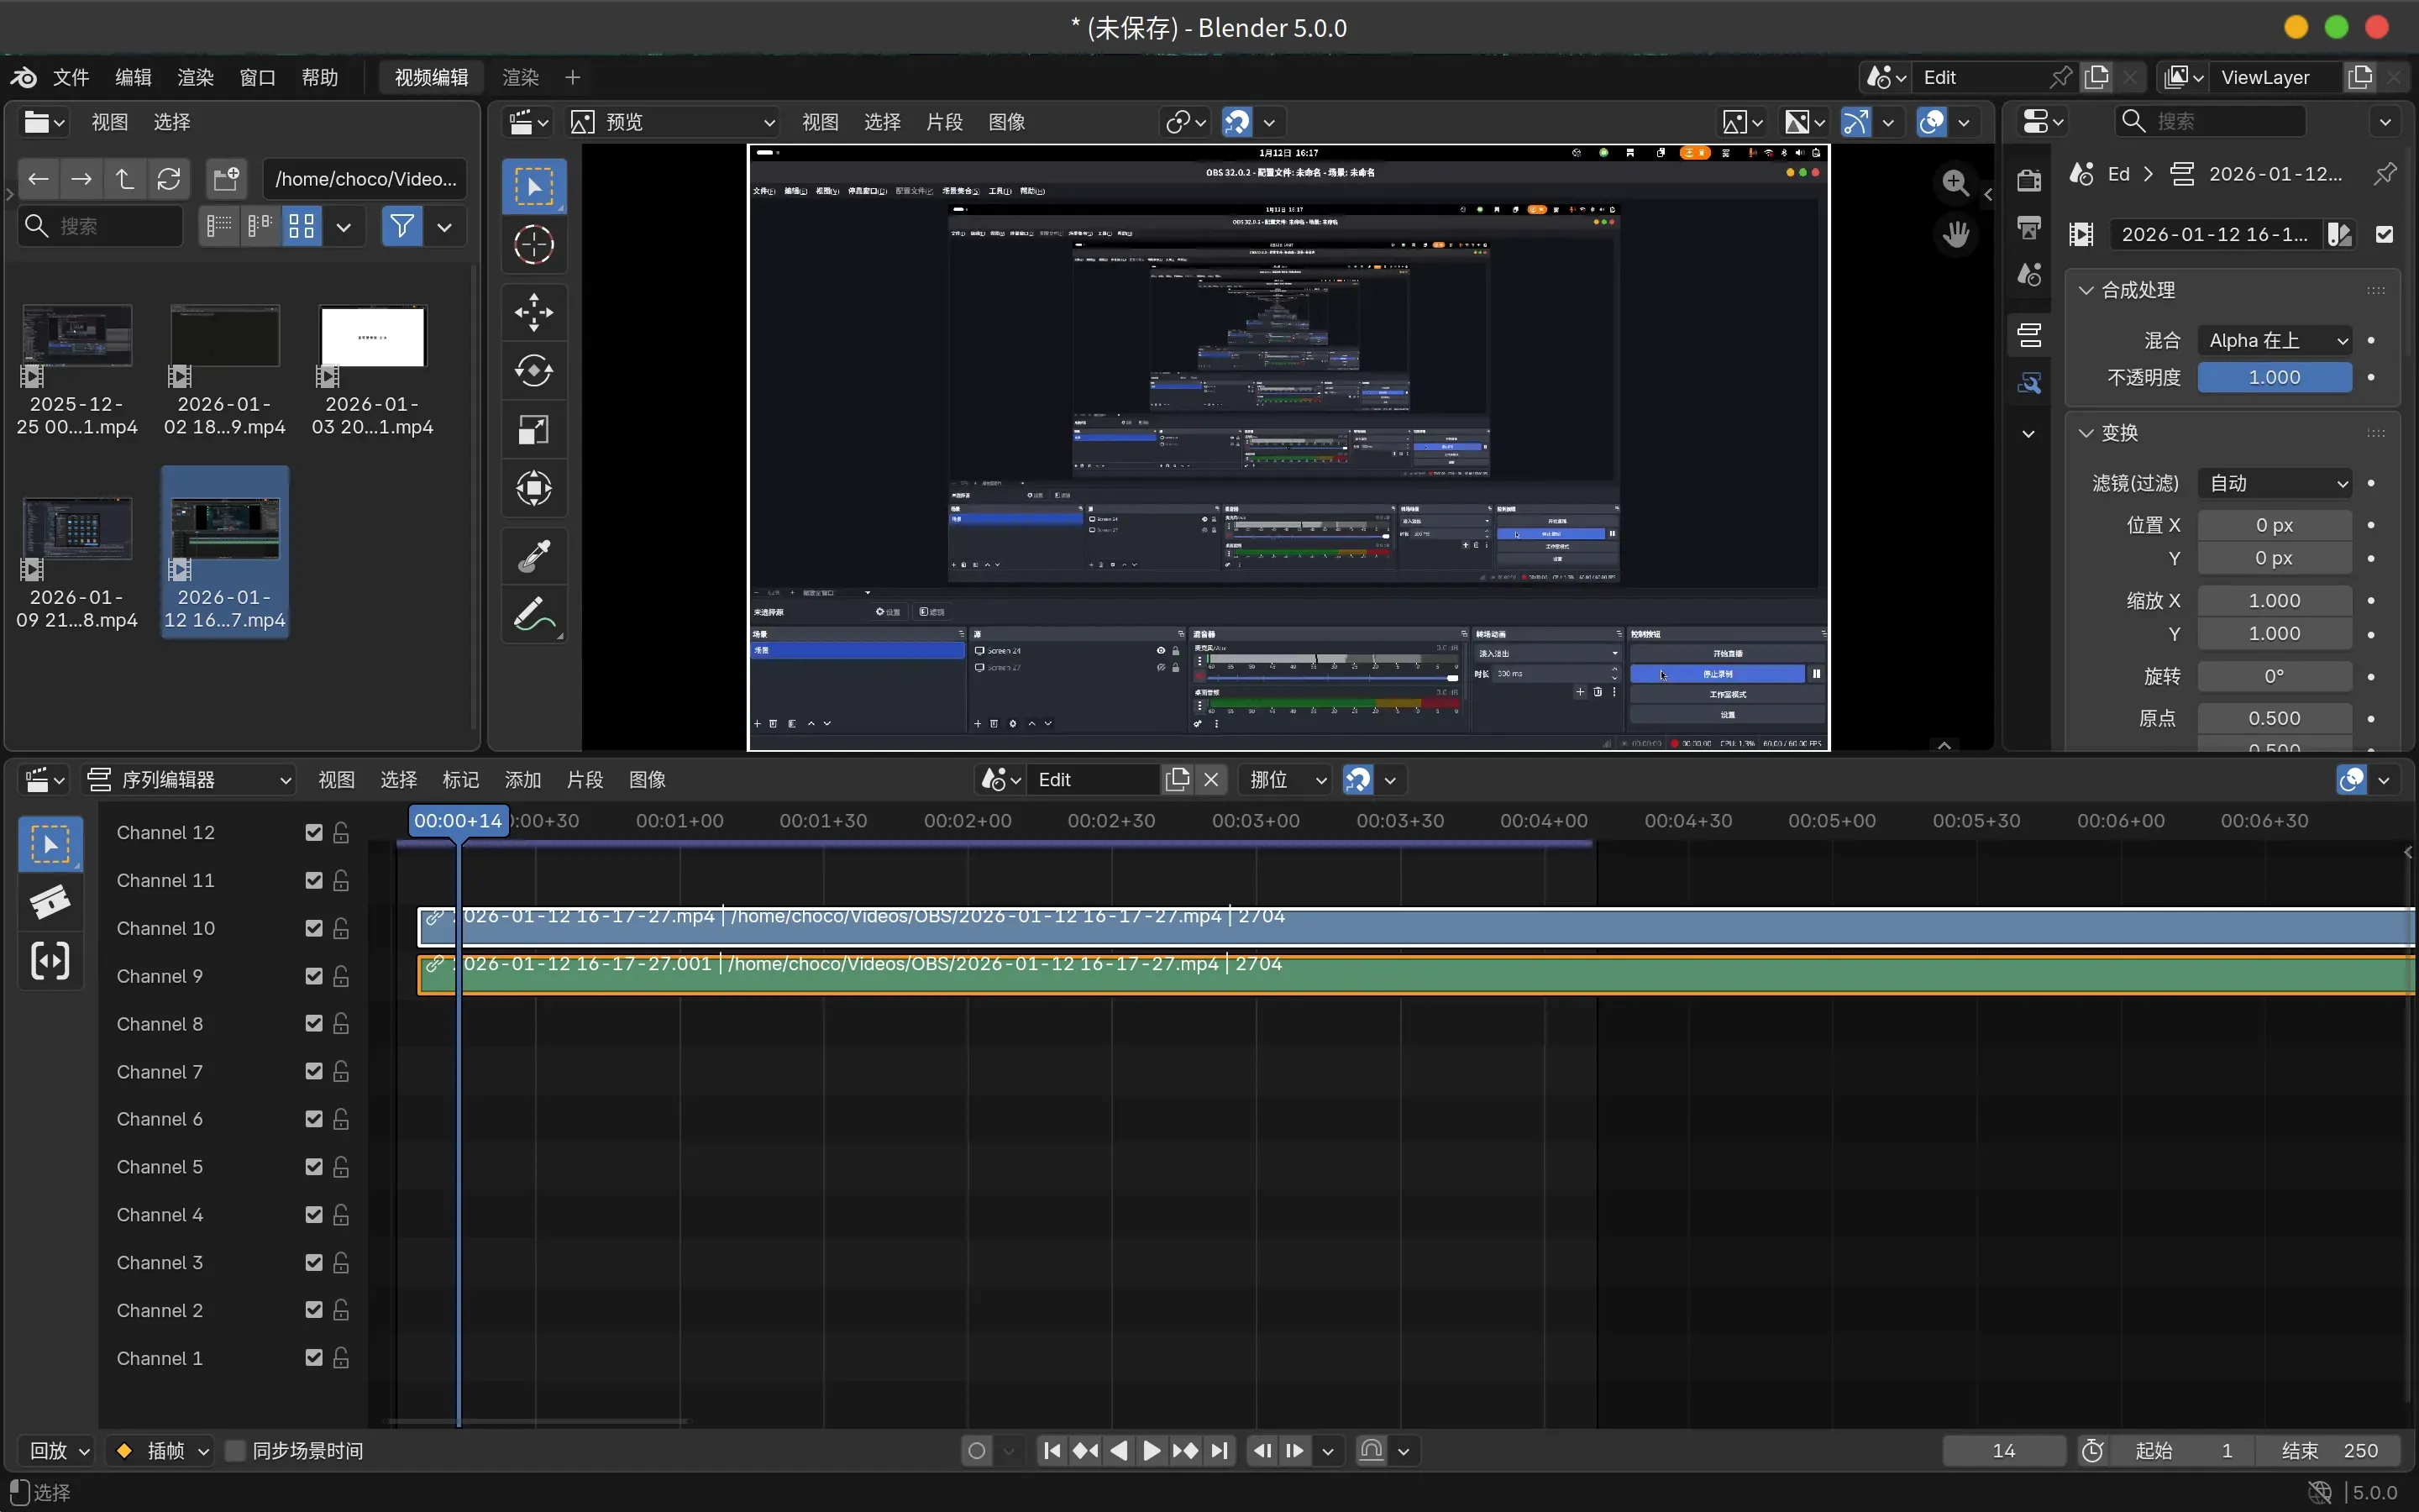Create new directory in file browser
The height and width of the screenshot is (1512, 2419).
pos(227,179)
